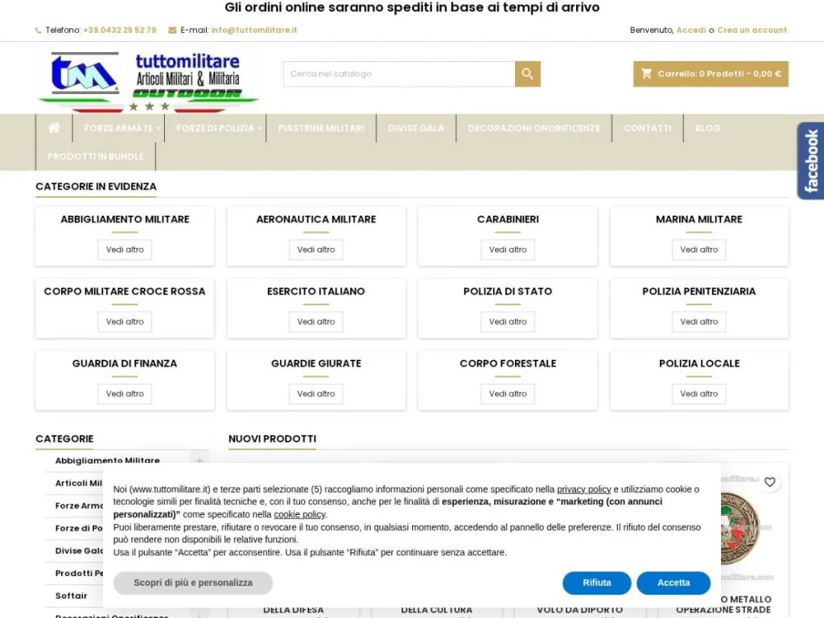Click Vedi altro under Carabinieri

click(x=508, y=249)
